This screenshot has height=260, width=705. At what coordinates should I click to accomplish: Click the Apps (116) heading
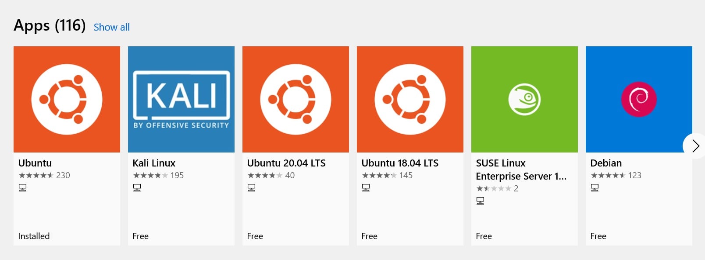pyautogui.click(x=50, y=25)
